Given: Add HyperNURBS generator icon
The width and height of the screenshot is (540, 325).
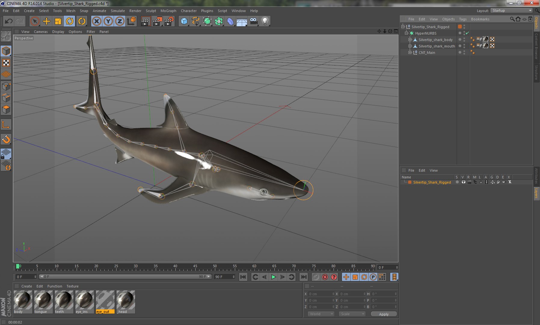Looking at the screenshot, I should pyautogui.click(x=207, y=21).
